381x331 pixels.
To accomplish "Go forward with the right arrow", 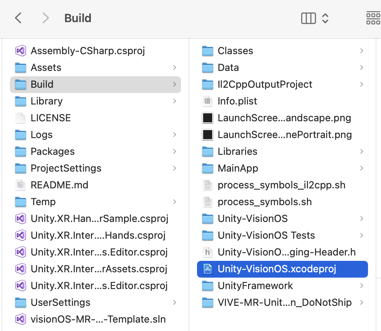I will (45, 18).
